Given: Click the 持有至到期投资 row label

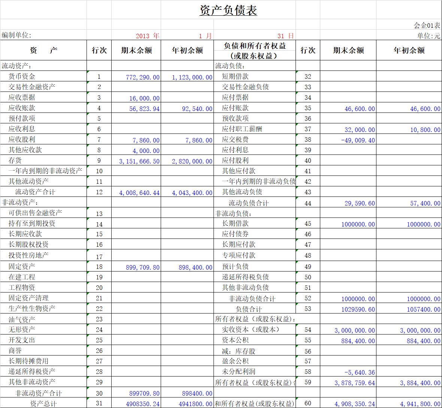Looking at the screenshot, I should 32,223.
